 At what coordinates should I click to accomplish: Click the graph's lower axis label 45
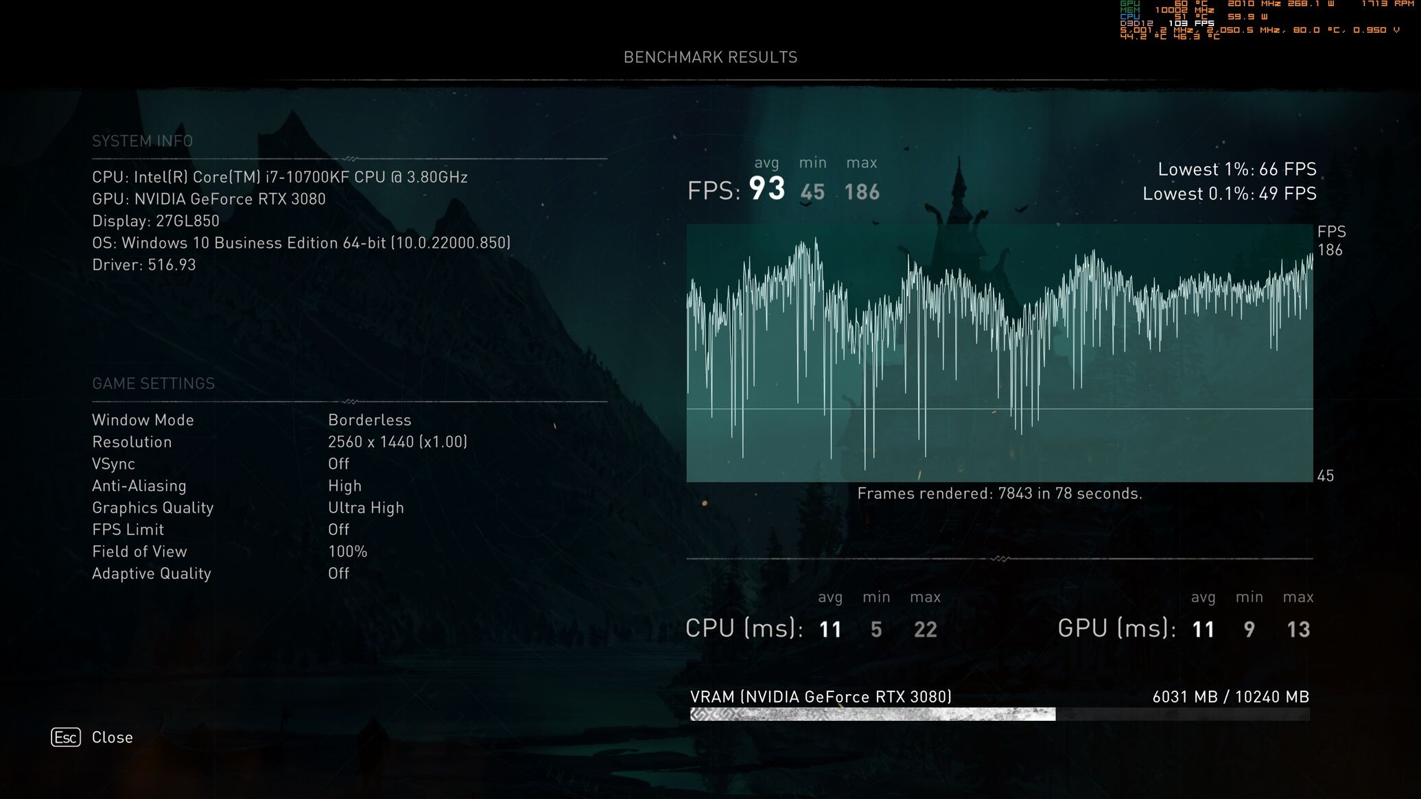1326,476
